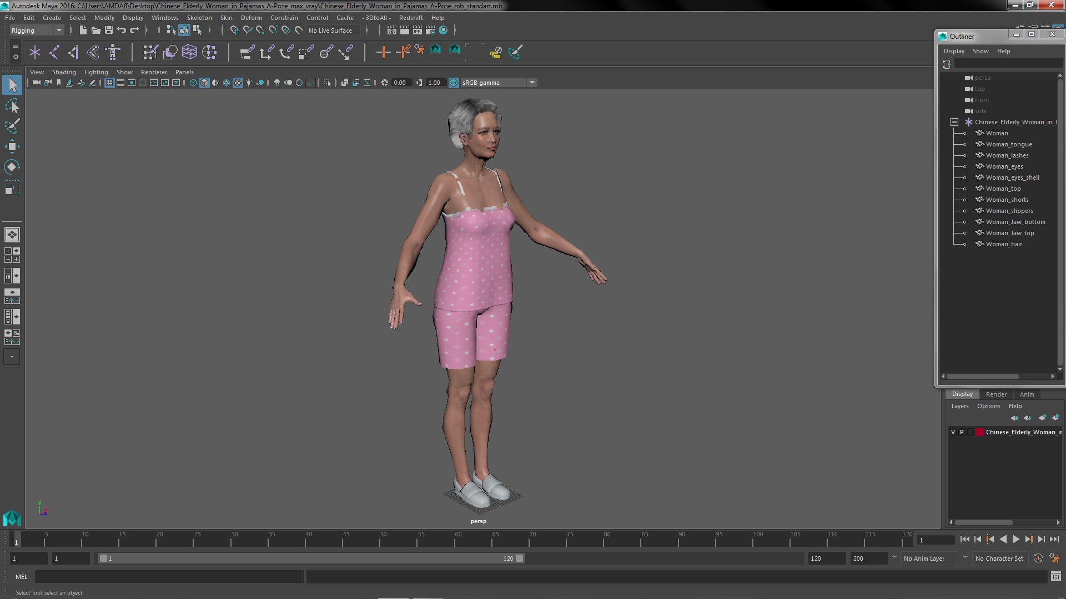The image size is (1066, 599).
Task: Select the joint tool icon
Action: (55, 51)
